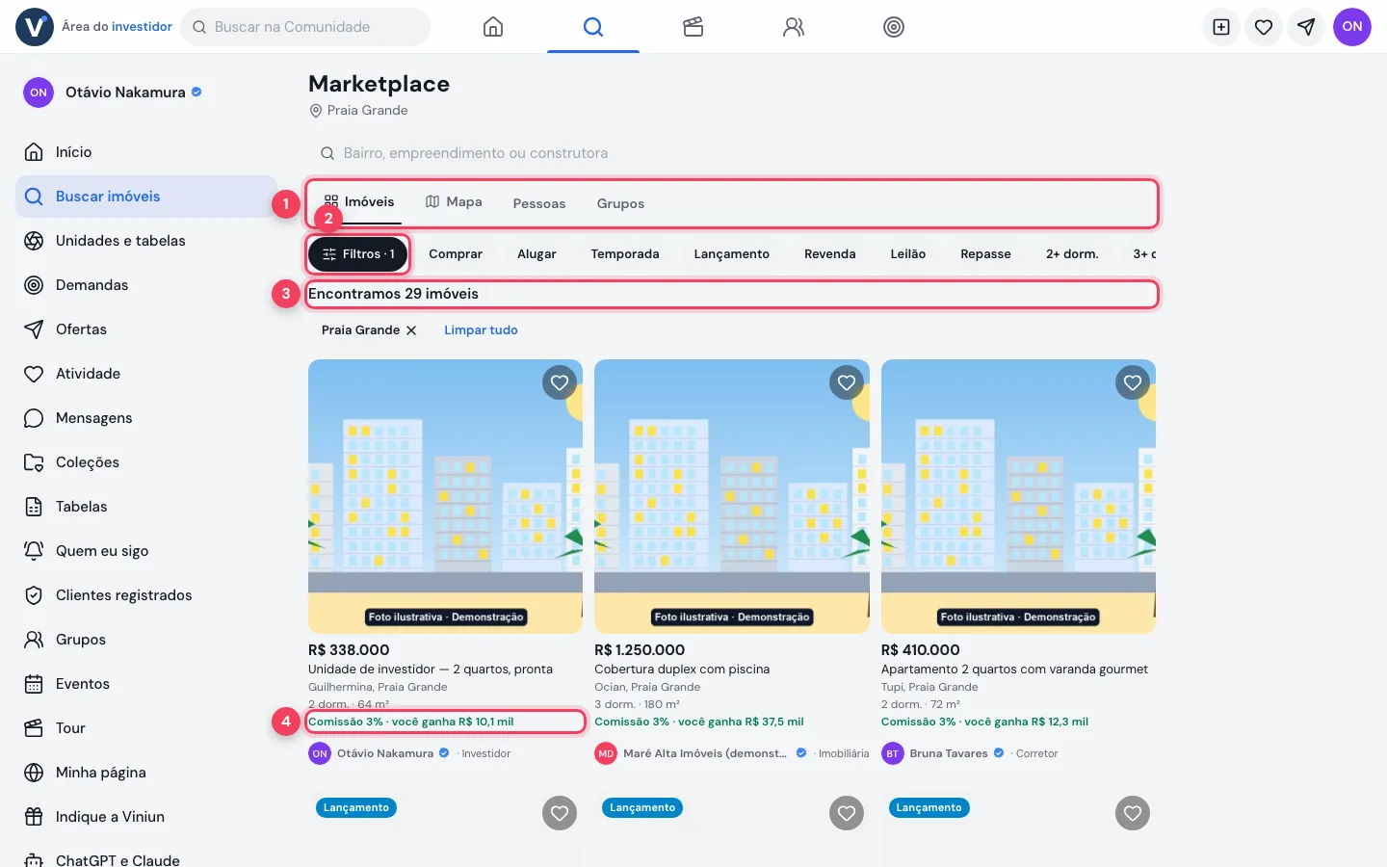Click the Buscar na Comunidade search box
Image resolution: width=1387 pixels, height=867 pixels.
point(305,27)
